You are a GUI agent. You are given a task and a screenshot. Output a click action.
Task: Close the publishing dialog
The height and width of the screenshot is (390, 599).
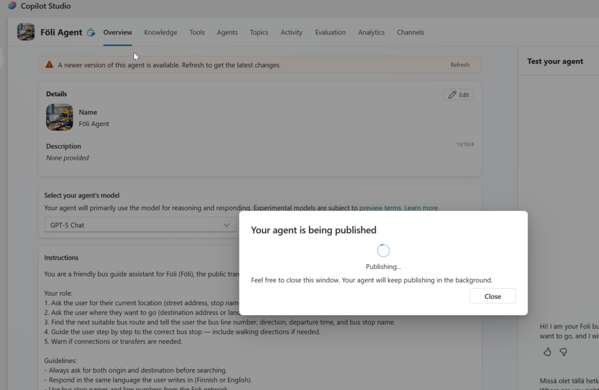[493, 296]
